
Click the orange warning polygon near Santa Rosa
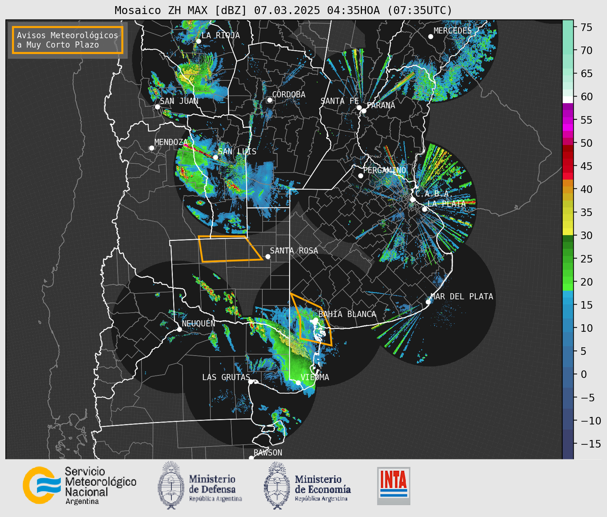[x=230, y=249]
